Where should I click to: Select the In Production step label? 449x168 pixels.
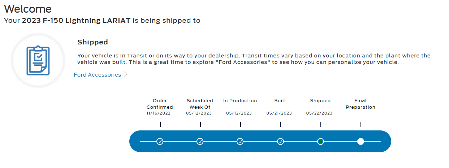pyautogui.click(x=240, y=101)
